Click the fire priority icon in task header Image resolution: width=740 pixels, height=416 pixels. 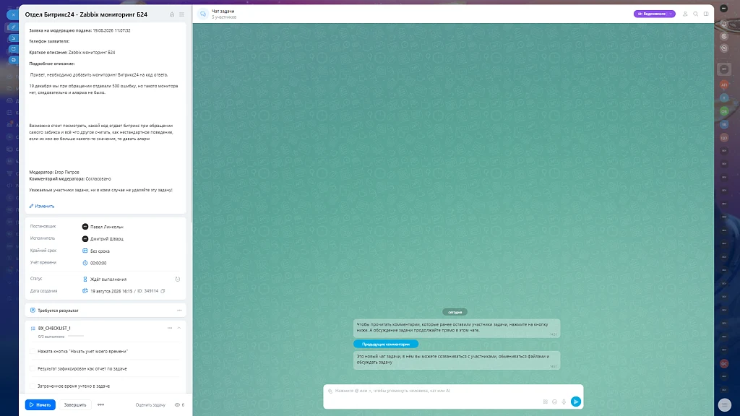pyautogui.click(x=172, y=14)
